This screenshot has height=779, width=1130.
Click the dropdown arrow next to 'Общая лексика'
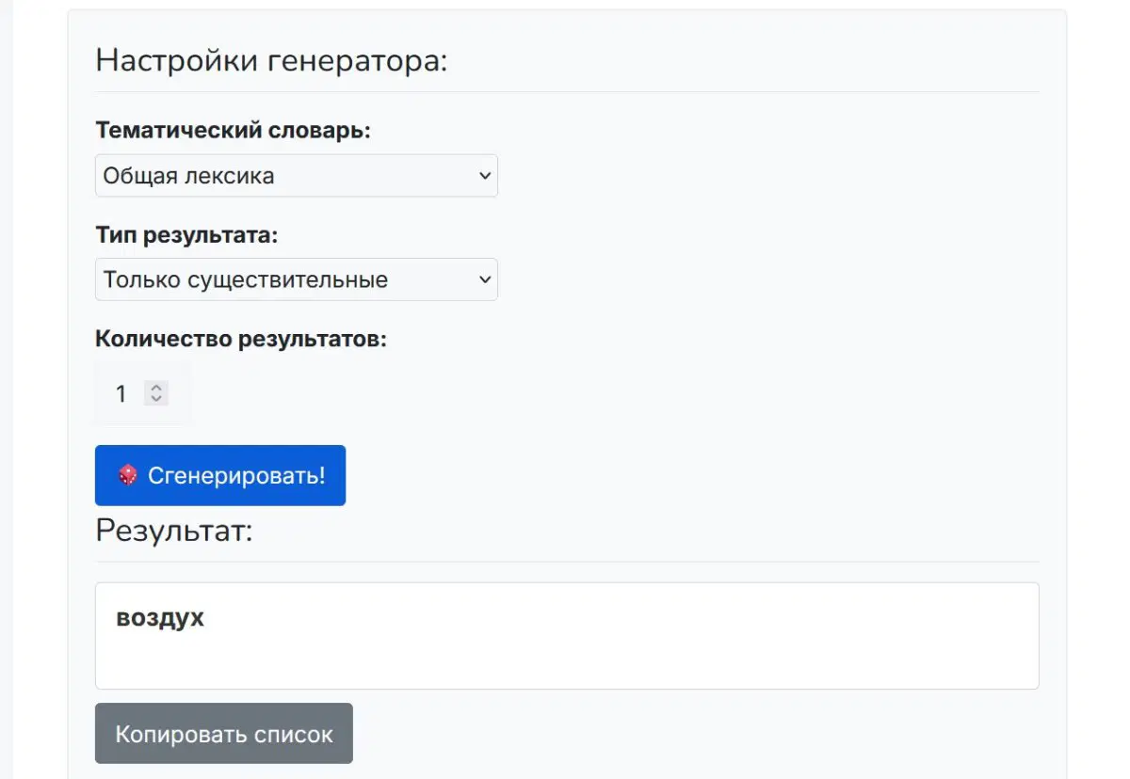(x=484, y=175)
